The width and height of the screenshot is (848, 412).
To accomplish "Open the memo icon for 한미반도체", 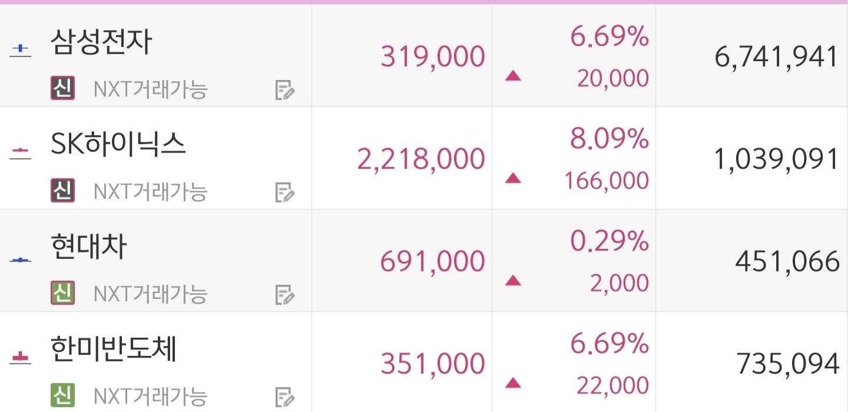I will pos(285,397).
